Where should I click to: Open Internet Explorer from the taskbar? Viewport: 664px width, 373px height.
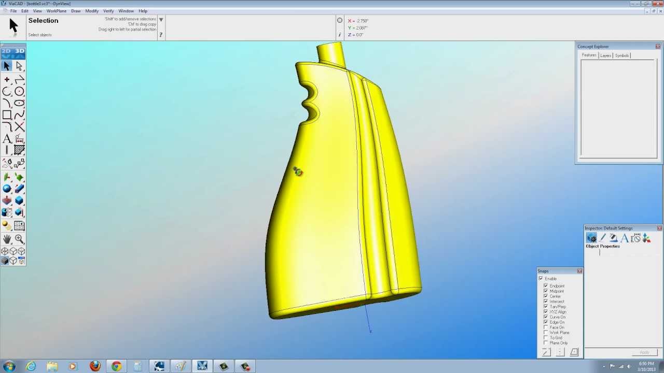pyautogui.click(x=31, y=366)
